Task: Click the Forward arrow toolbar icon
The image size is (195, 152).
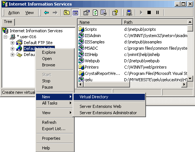Action: point(55,13)
